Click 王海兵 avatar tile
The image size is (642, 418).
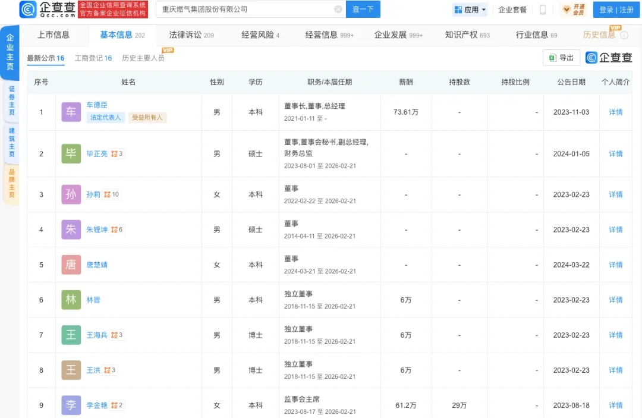(x=71, y=335)
